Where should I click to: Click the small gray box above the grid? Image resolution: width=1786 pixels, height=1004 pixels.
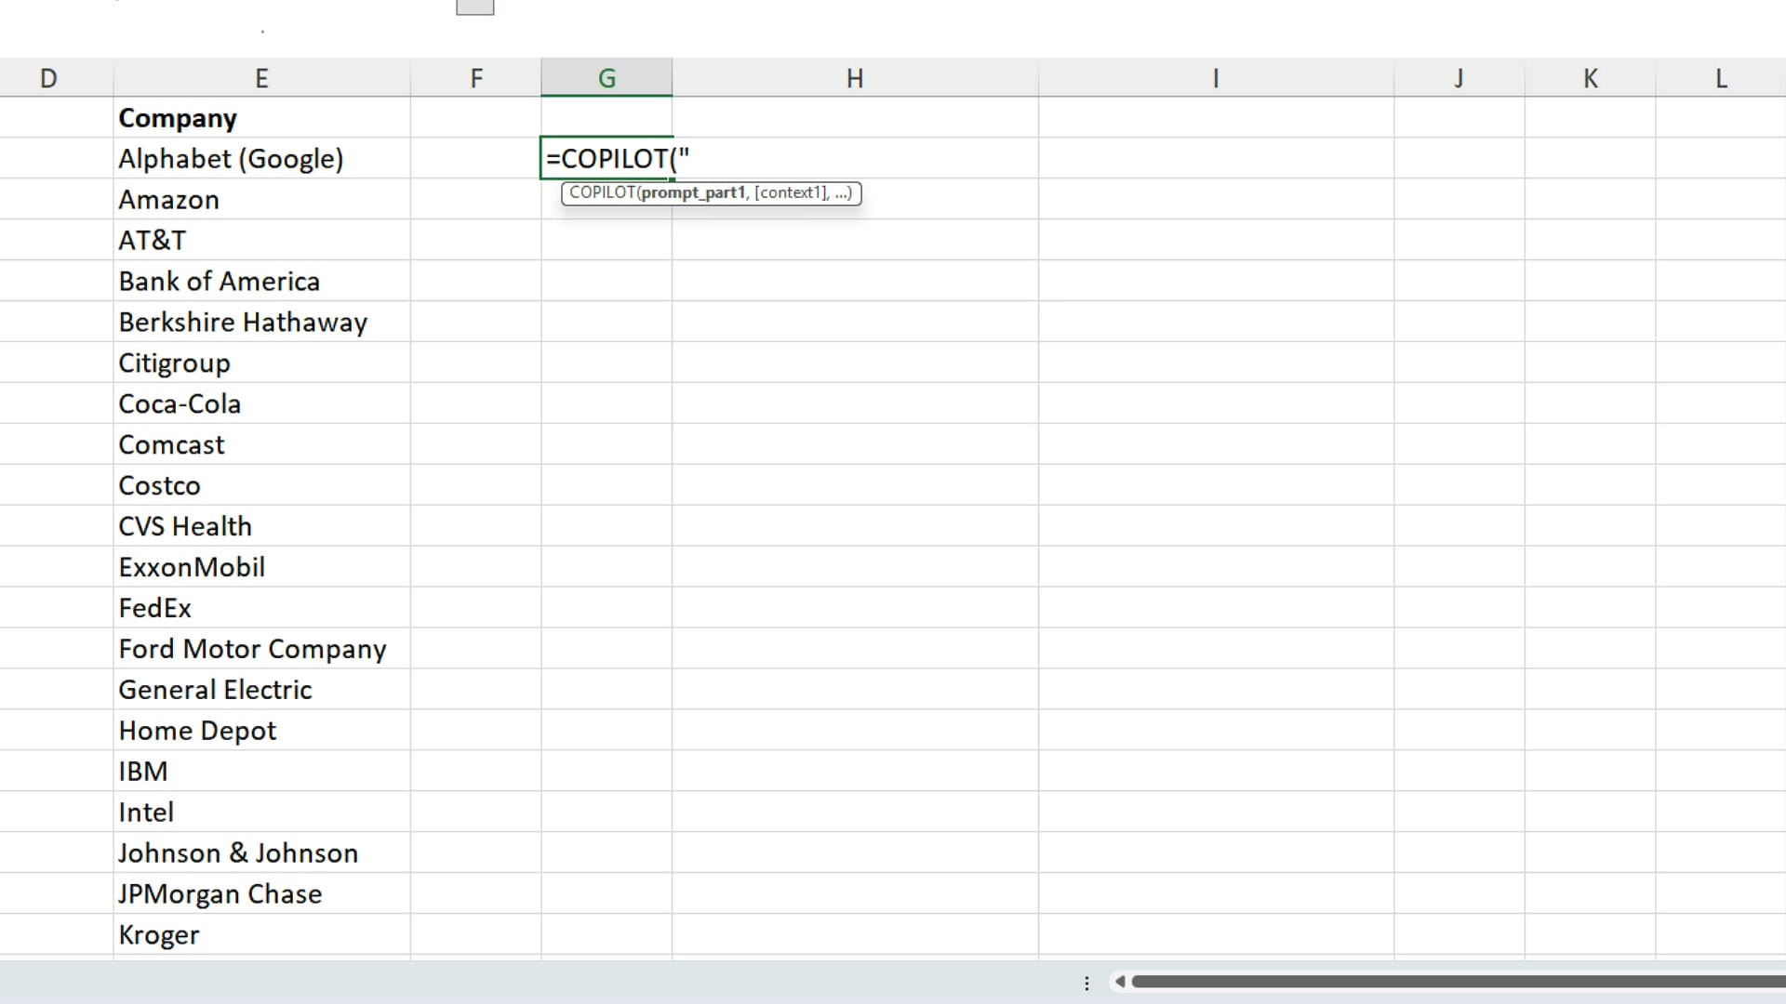pos(474,7)
